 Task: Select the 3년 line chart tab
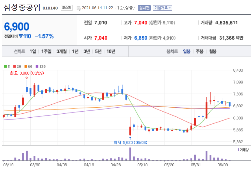pyautogui.click(x=87, y=51)
